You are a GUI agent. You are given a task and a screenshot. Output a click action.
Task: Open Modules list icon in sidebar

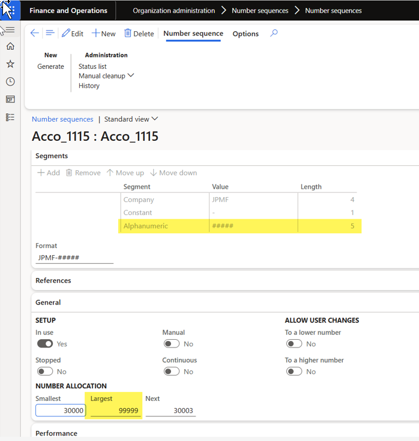pyautogui.click(x=10, y=117)
